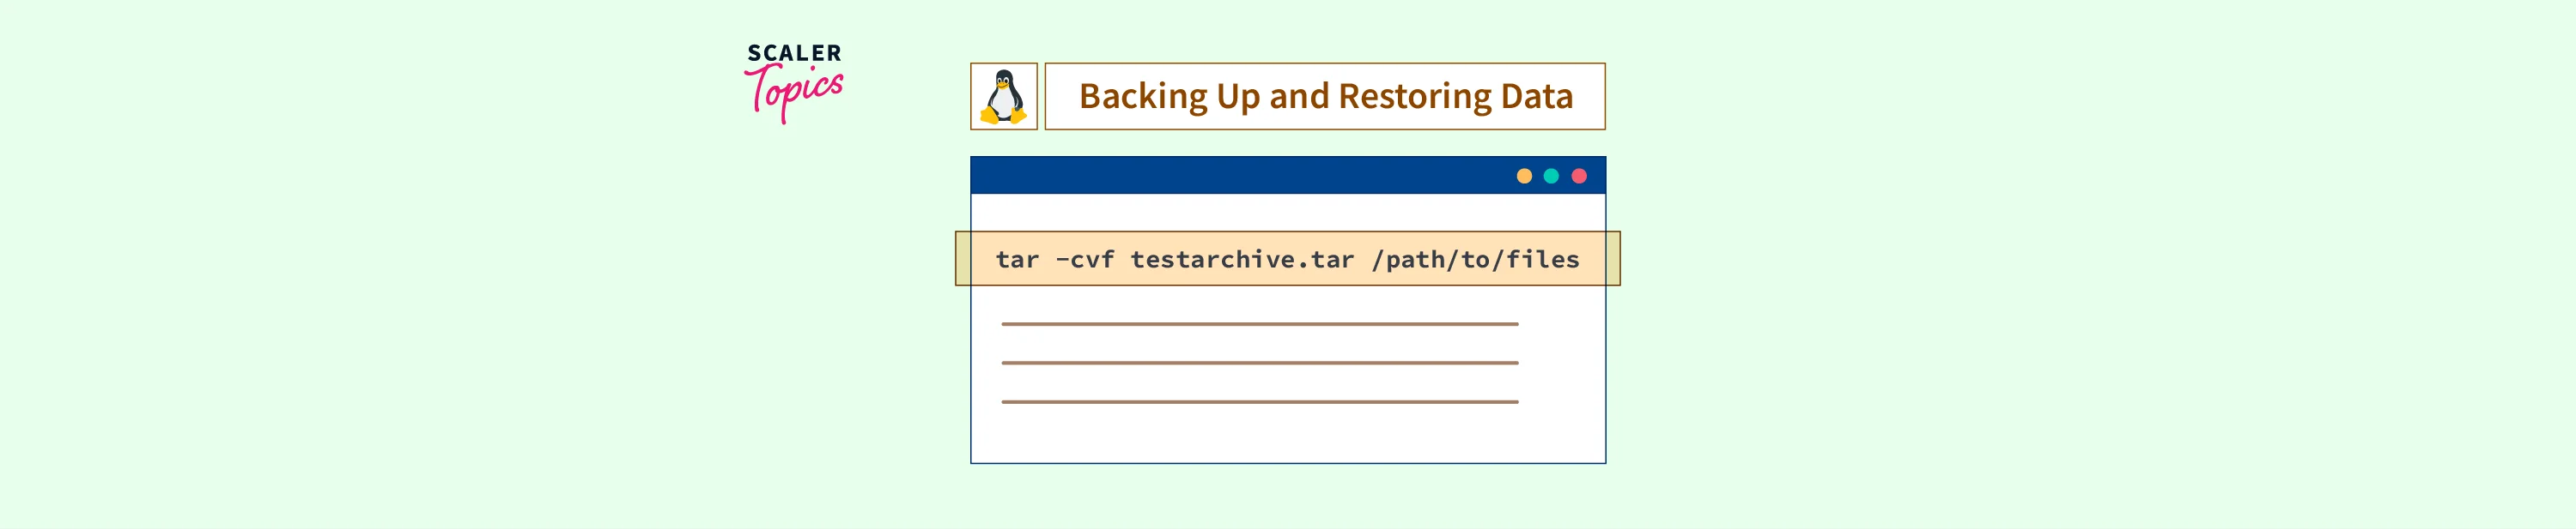The image size is (2576, 529).
Task: Click the tar command word
Action: click(1017, 261)
